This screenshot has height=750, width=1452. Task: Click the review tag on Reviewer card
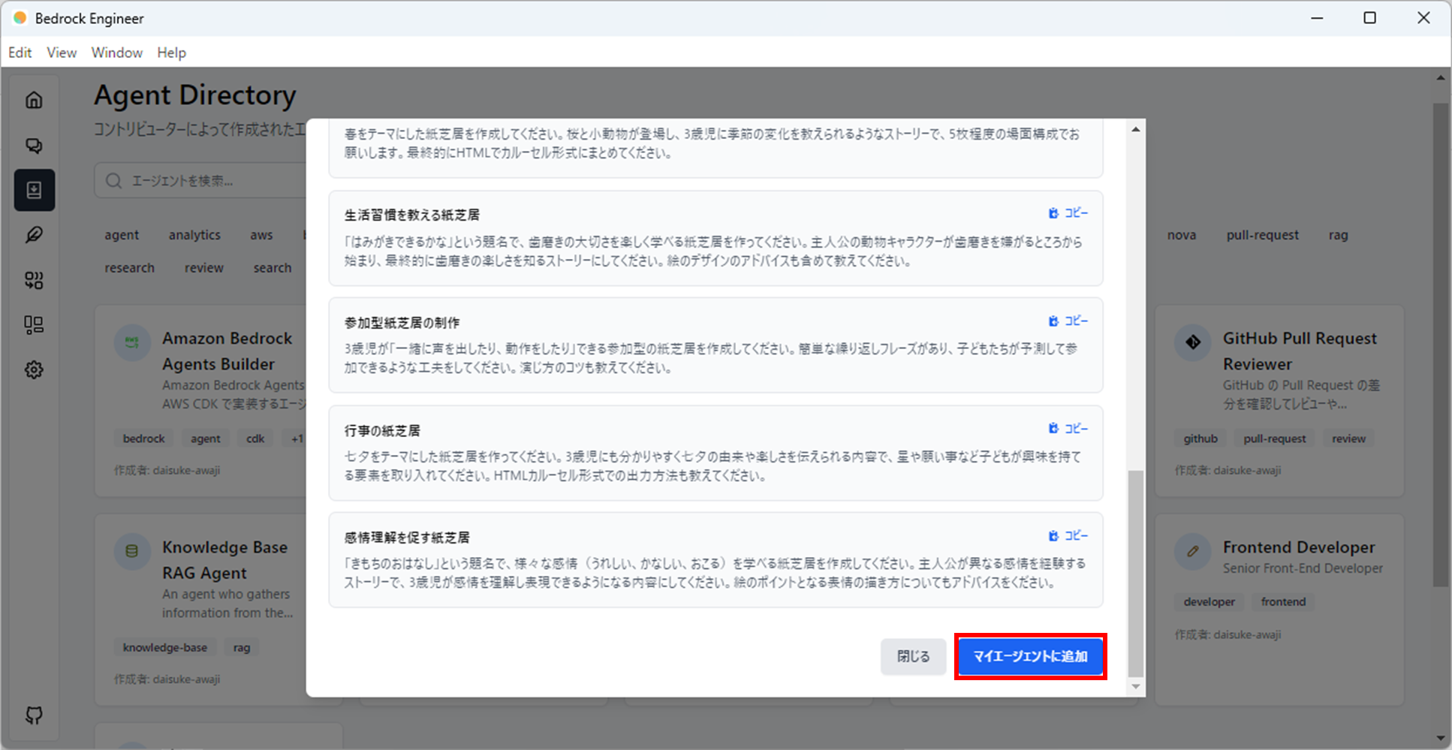point(1348,438)
